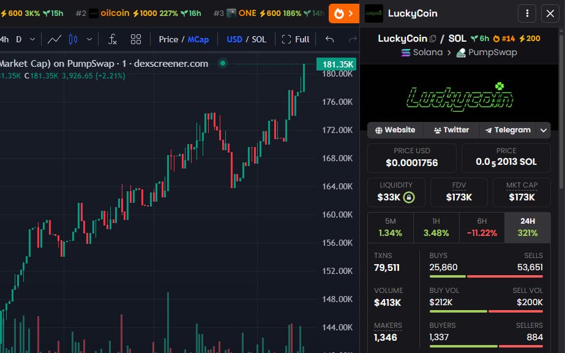The image size is (565, 353).
Task: Open the LuckyCoin Twitter link
Action: point(452,130)
